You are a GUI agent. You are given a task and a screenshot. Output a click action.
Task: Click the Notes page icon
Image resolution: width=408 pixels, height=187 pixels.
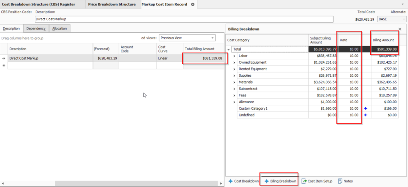tap(340, 181)
